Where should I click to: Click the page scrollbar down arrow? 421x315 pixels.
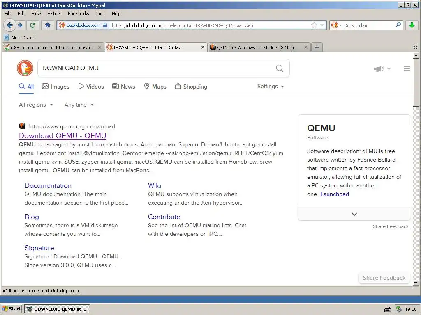416,283
